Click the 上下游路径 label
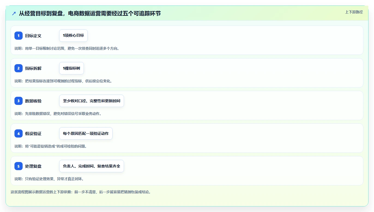This screenshot has height=212, width=374. (x=354, y=12)
